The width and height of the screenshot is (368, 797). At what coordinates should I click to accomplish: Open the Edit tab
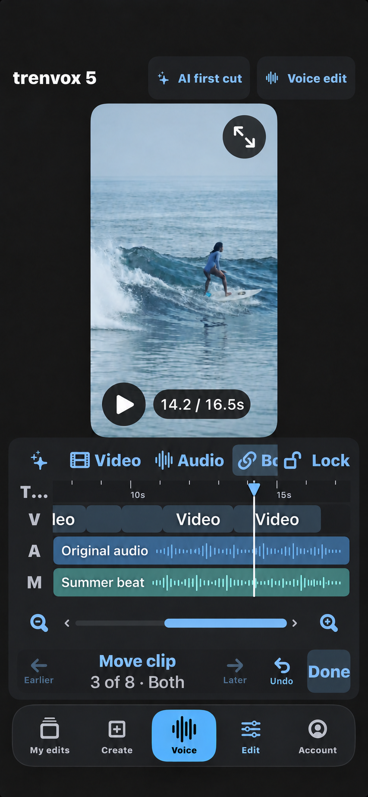(x=251, y=736)
